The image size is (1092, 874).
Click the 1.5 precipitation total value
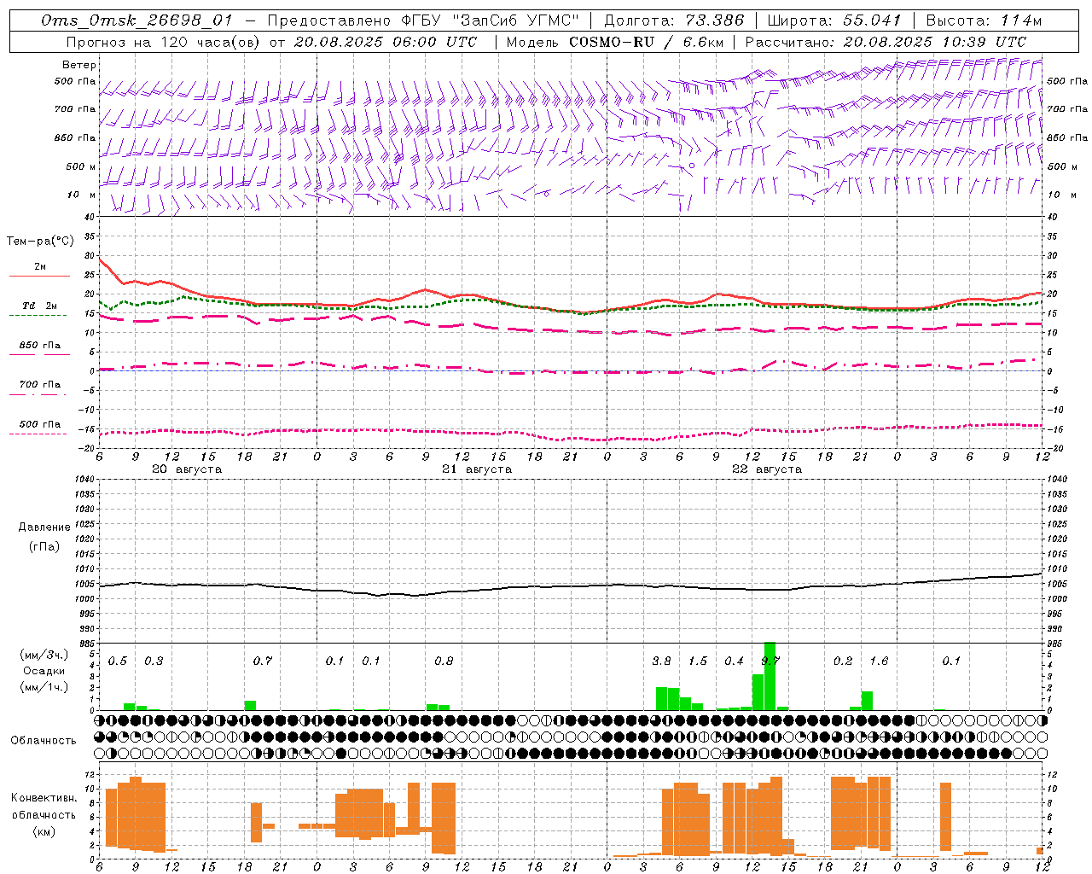[698, 661]
